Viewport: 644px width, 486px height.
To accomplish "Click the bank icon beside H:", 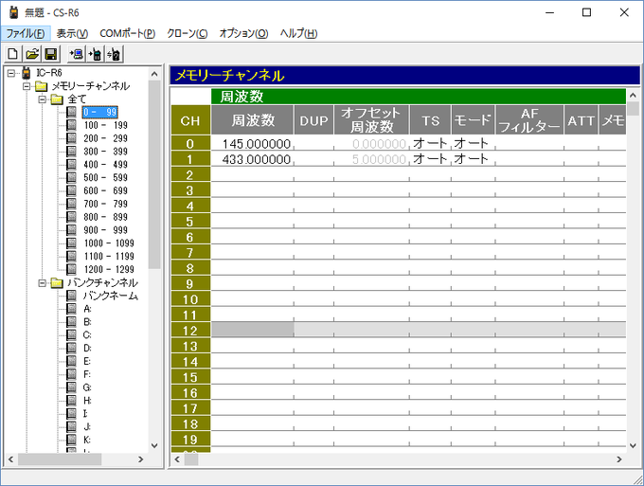I will [x=71, y=401].
